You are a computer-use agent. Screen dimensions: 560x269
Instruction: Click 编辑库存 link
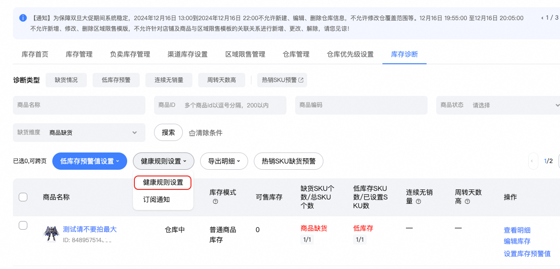pyautogui.click(x=517, y=241)
